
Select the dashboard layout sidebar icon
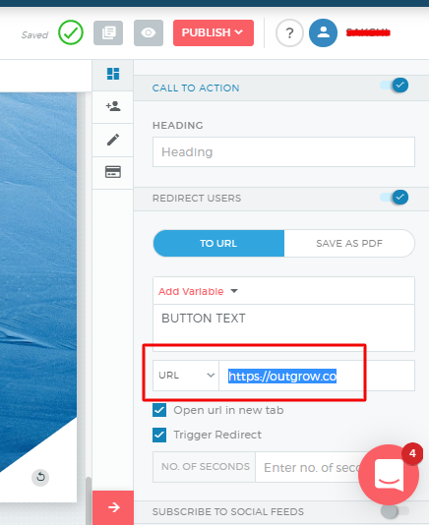[113, 74]
